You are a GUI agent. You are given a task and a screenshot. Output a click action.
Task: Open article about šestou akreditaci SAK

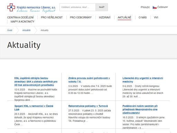click(36, 81)
